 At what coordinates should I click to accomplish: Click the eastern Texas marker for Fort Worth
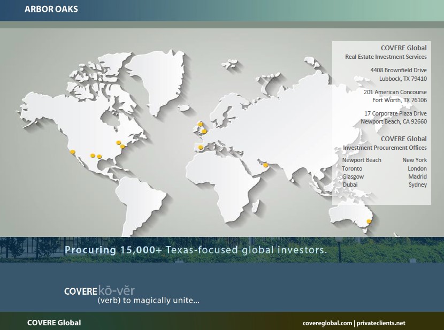click(99, 157)
